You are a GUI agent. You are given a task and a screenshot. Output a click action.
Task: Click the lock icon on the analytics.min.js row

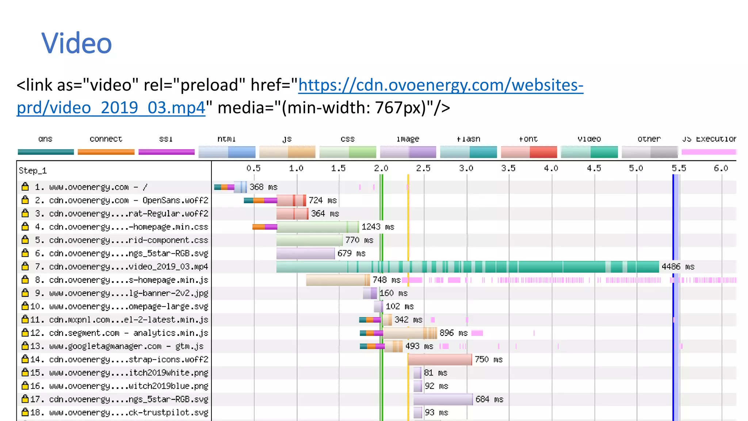click(25, 333)
